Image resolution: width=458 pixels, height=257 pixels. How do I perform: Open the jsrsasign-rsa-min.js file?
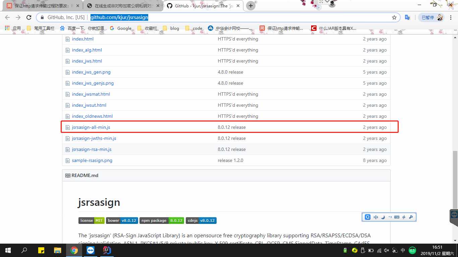pos(92,149)
